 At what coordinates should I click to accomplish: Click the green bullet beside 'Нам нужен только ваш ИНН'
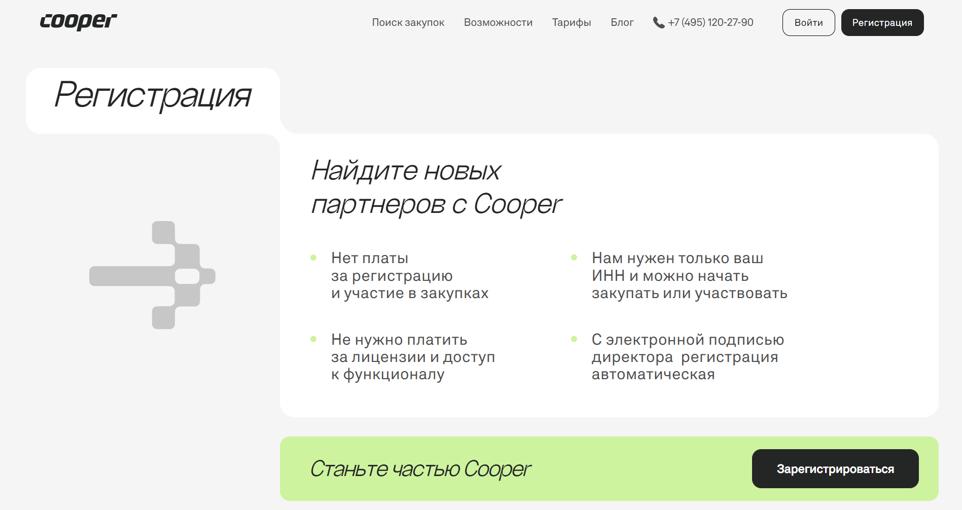tap(575, 257)
